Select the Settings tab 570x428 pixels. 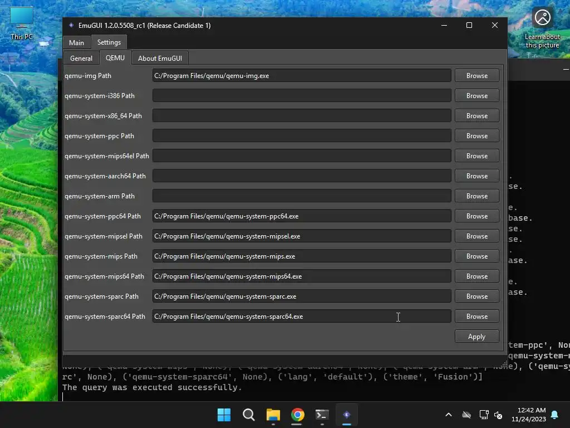pos(109,42)
